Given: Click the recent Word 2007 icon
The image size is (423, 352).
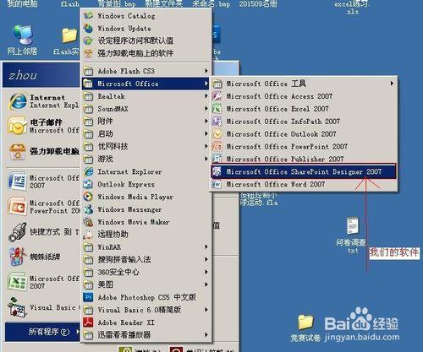Looking at the screenshot, I should point(17,181).
